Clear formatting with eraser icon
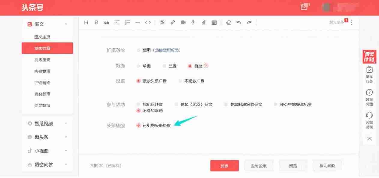The height and width of the screenshot is (178, 379). (229, 22)
